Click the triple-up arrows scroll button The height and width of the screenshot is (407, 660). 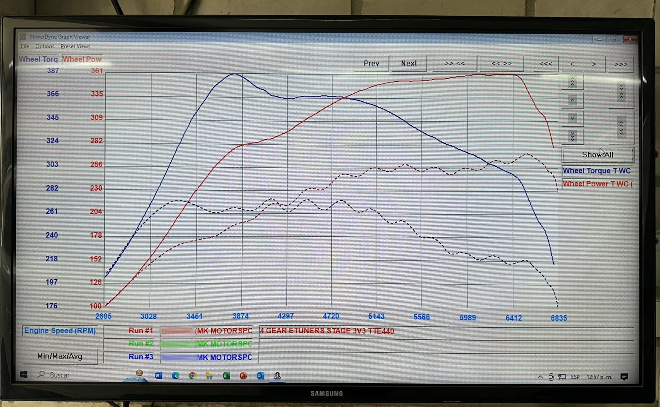coord(572,82)
